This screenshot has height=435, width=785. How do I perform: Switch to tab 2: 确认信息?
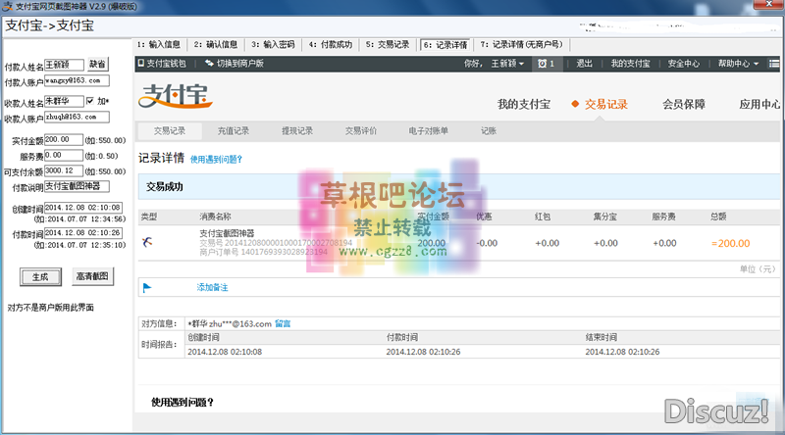(216, 44)
